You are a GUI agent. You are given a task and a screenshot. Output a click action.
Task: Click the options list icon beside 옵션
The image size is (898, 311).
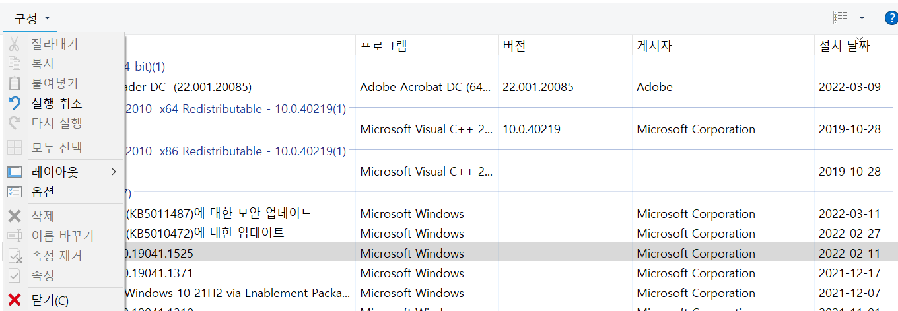click(15, 191)
